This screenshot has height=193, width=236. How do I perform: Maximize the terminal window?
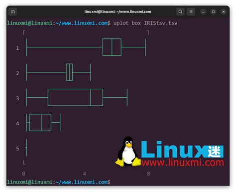(214, 12)
